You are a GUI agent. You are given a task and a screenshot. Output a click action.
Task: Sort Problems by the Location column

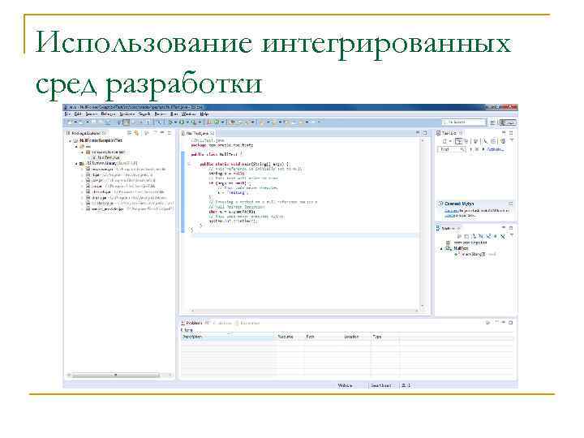point(356,337)
